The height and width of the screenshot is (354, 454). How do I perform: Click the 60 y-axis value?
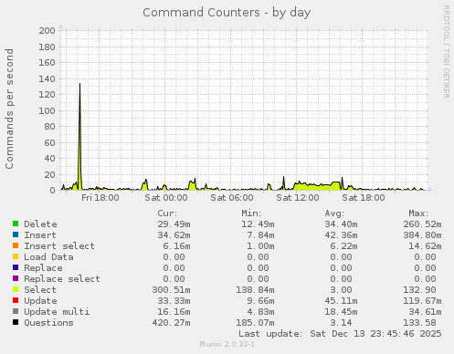pos(49,142)
